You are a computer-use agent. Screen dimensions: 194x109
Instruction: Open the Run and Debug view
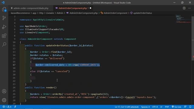coord(4,27)
